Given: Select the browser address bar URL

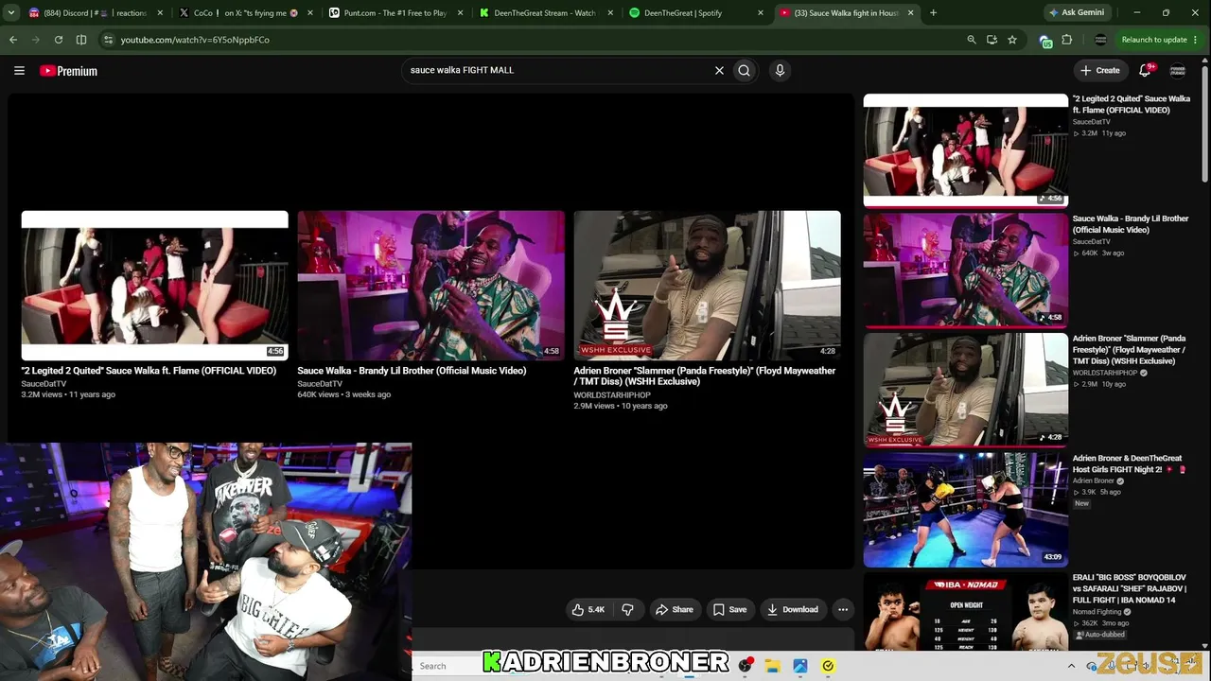Looking at the screenshot, I should point(195,40).
